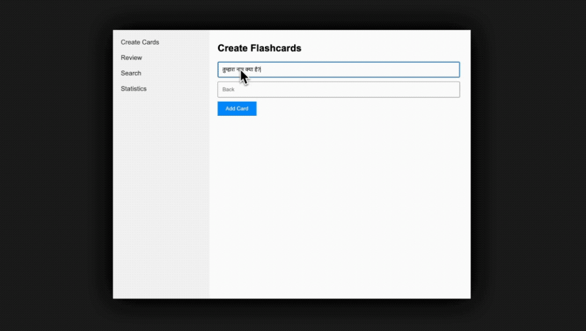
Task: Open the Create Cards sidebar item
Action: point(140,42)
